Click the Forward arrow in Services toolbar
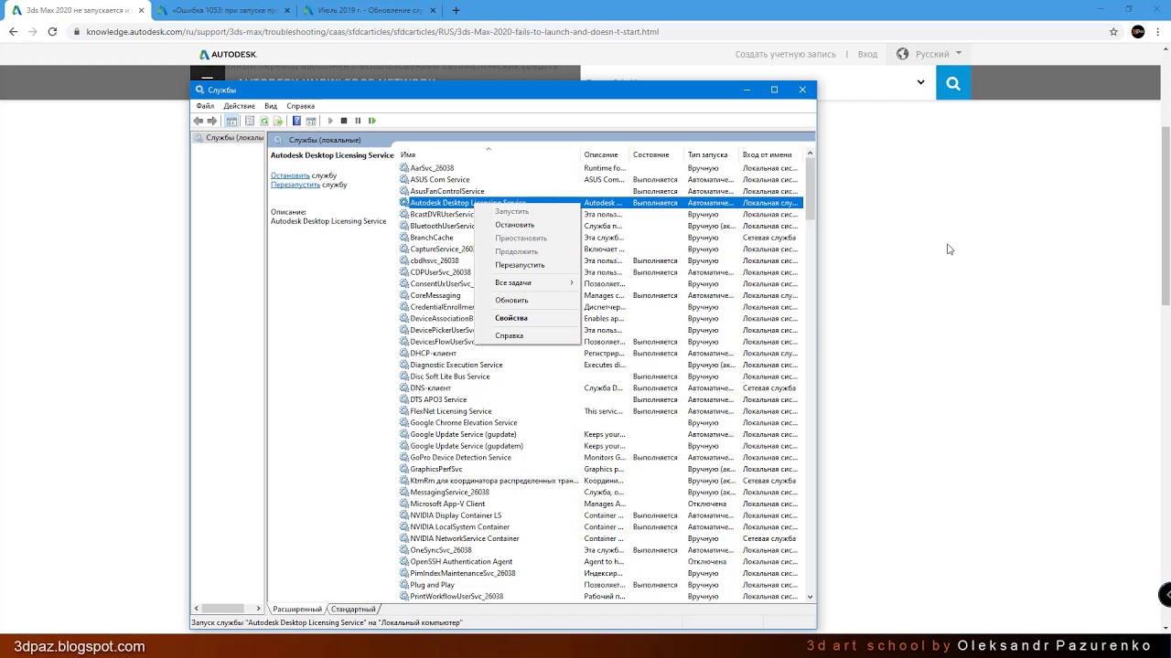This screenshot has height=658, width=1171. tap(212, 121)
